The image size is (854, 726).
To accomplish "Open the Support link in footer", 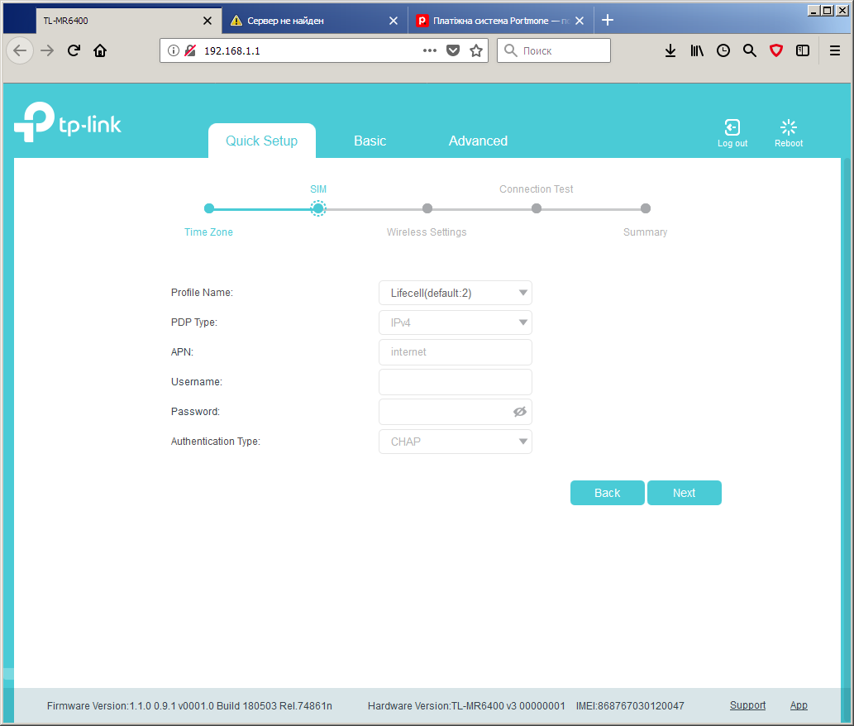I will point(747,705).
